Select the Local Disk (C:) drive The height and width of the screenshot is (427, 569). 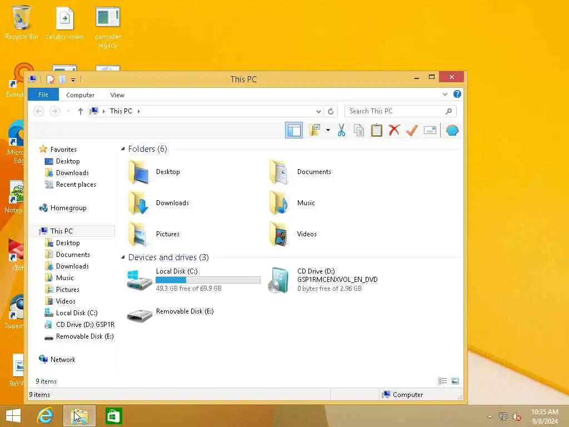pyautogui.click(x=193, y=280)
